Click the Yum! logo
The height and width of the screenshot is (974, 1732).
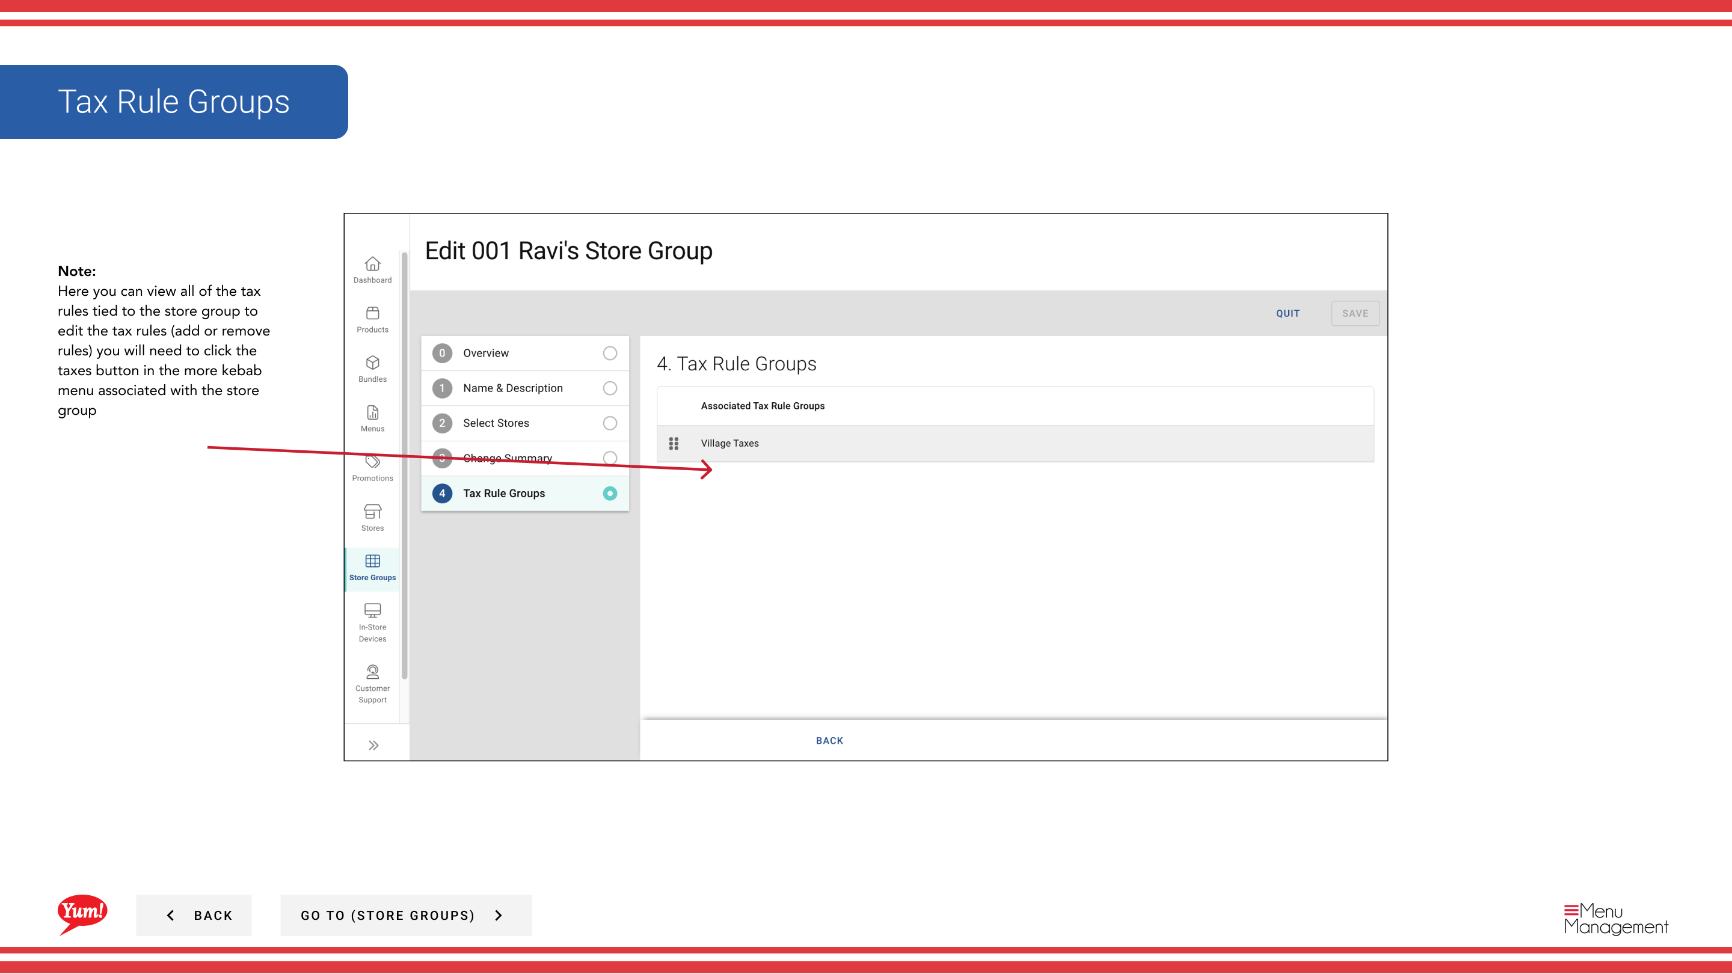tap(82, 914)
